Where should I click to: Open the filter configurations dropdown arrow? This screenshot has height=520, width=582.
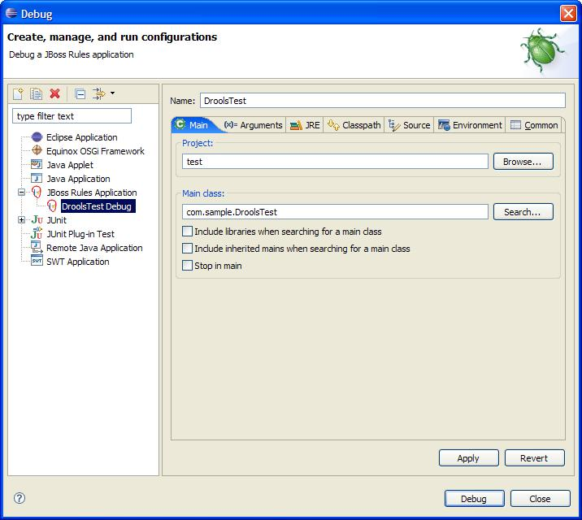[x=112, y=93]
